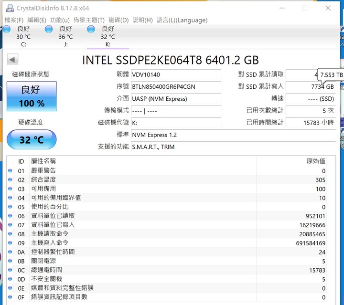Click the blue status orb for drive K:
The width and height of the screenshot is (344, 305).
(91, 29)
